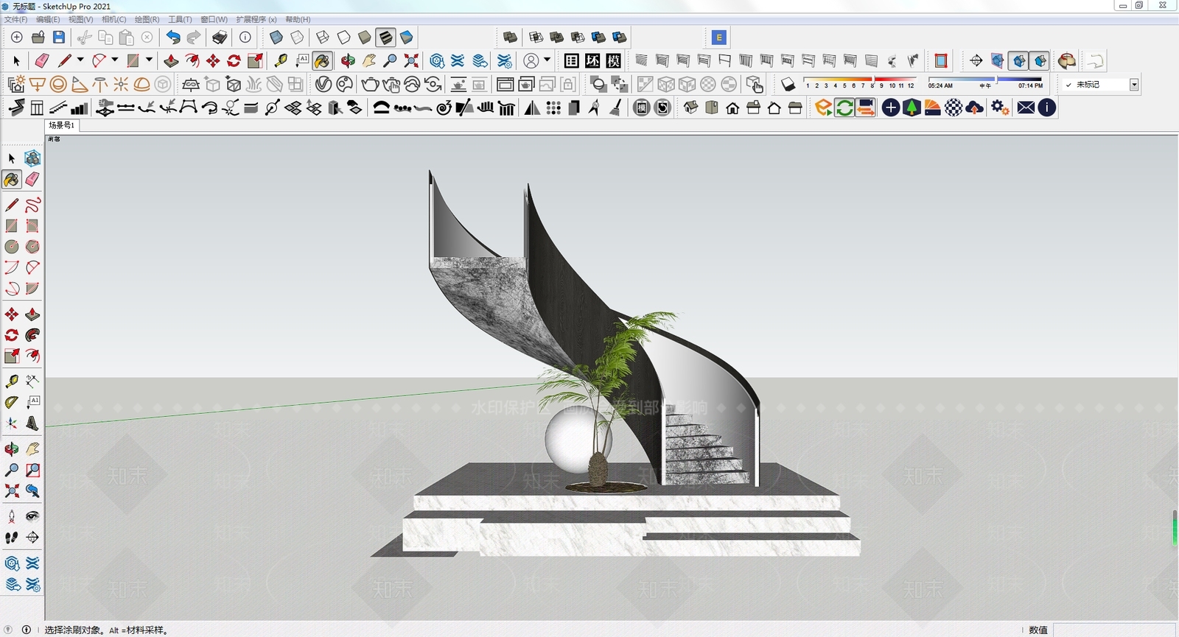
Task: Select the Circle tool
Action: click(x=12, y=247)
